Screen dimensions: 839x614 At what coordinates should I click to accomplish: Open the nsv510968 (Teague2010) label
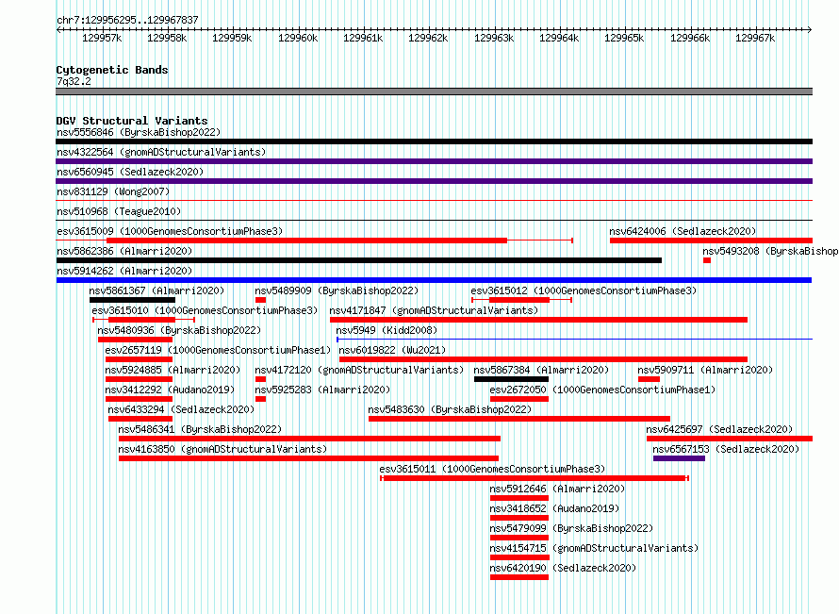coord(119,211)
